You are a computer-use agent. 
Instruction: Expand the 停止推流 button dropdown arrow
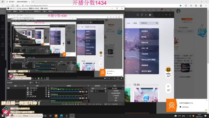pos(123,88)
